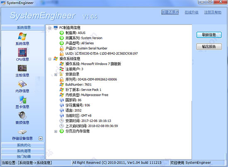Open 内存信息 memory stick icon

point(22,84)
